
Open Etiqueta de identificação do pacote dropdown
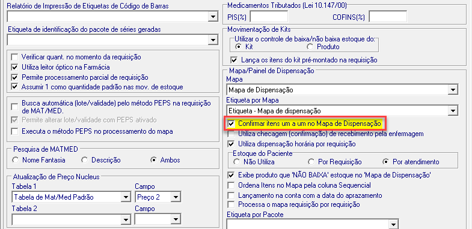(x=213, y=40)
